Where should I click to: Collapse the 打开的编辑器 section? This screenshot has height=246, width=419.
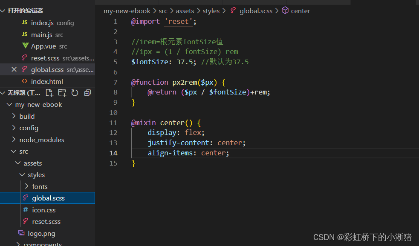click(3, 11)
